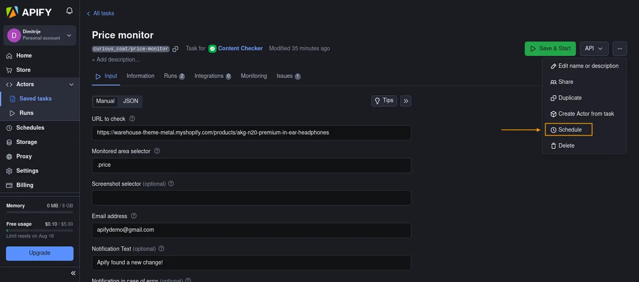The image size is (639, 282).
Task: Copy the curious_coat/price-monitor task ID
Action: tap(175, 49)
